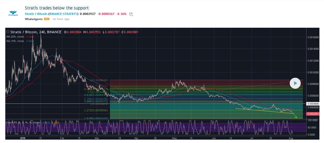Image resolution: width=324 pixels, height=143 pixels.
Task: Click the 0.0006000 price axis label
Action: pos(313,96)
